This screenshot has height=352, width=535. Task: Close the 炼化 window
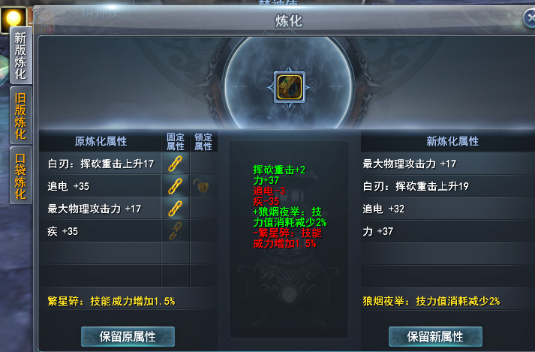tap(530, 19)
